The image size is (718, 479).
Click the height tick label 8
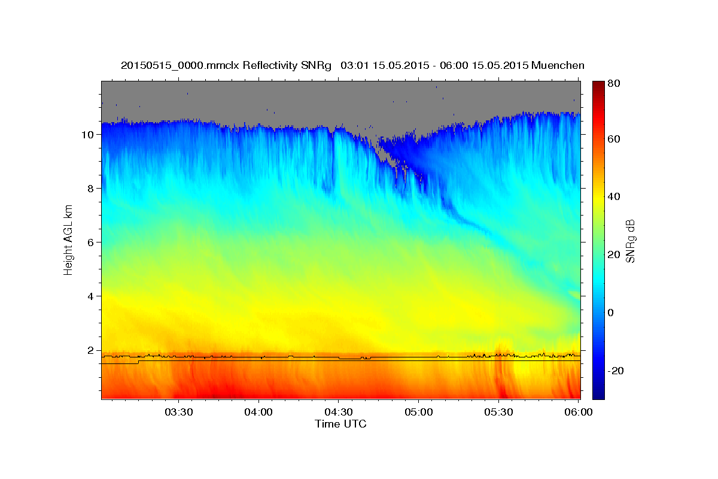pos(92,189)
